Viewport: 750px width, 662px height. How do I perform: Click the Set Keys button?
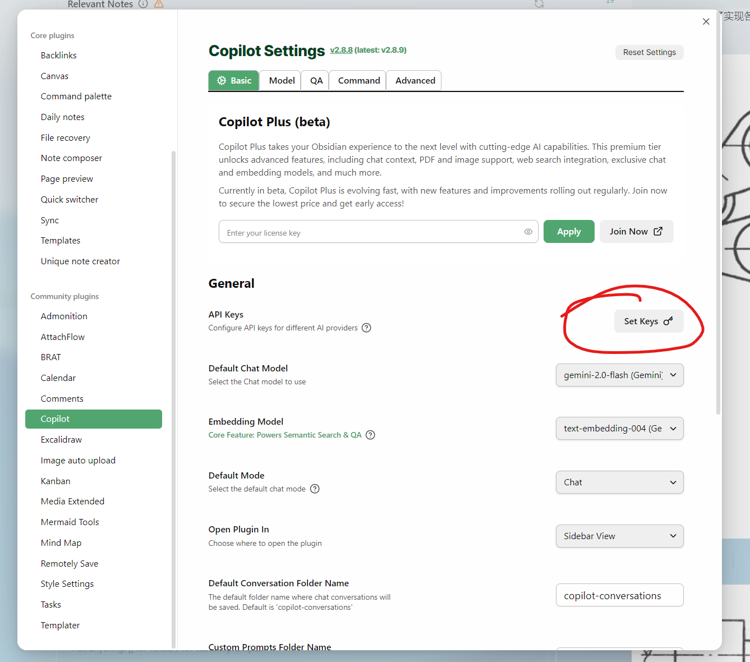click(648, 321)
